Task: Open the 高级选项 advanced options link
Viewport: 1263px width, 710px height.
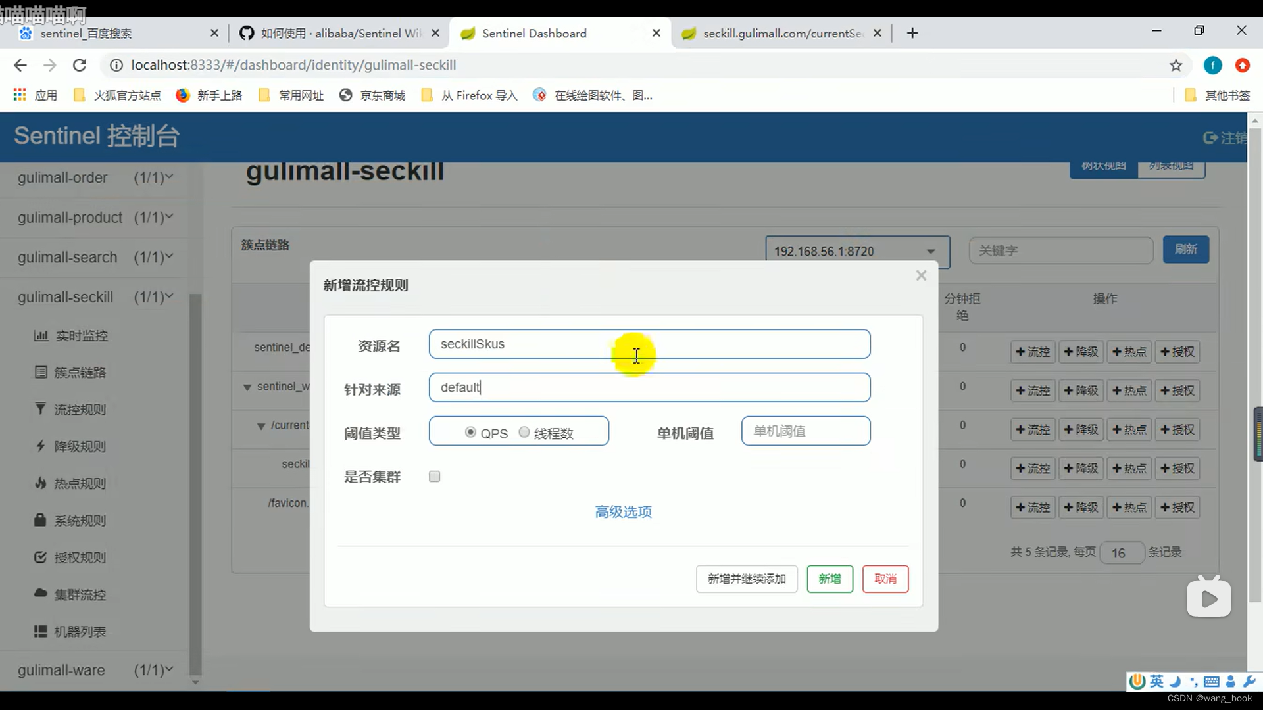Action: pyautogui.click(x=622, y=511)
